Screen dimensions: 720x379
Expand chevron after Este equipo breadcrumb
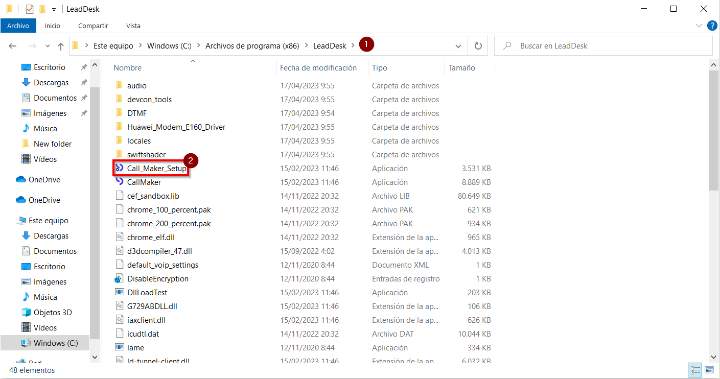click(141, 46)
